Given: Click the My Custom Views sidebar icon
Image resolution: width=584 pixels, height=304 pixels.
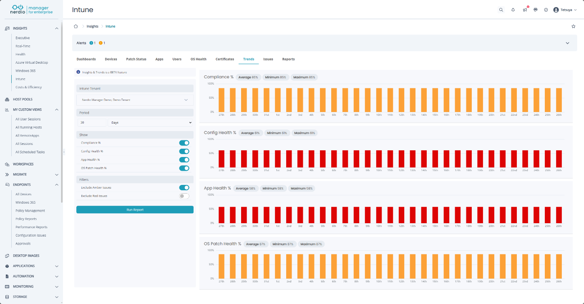Looking at the screenshot, I should coord(7,110).
